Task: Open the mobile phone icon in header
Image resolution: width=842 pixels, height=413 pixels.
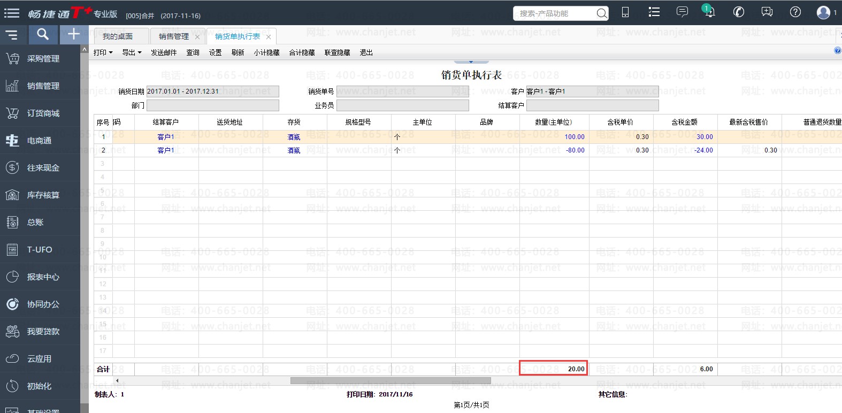Action: [x=625, y=12]
